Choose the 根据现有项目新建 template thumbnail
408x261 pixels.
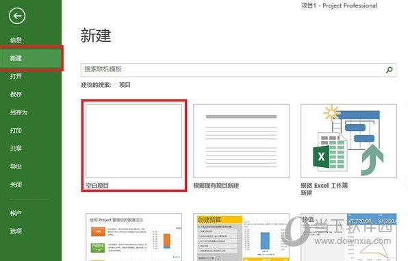(x=241, y=141)
